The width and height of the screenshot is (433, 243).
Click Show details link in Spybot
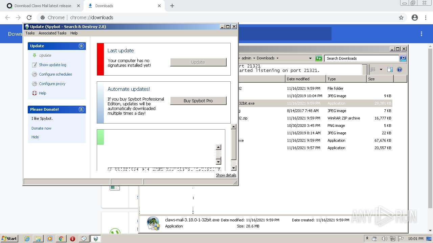click(226, 175)
